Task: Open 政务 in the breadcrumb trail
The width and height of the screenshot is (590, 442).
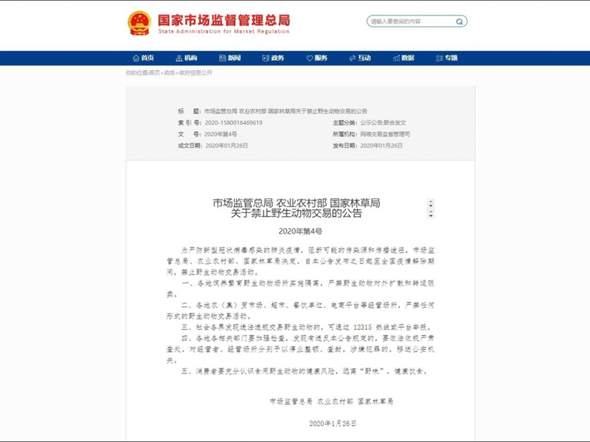Action: pyautogui.click(x=170, y=72)
